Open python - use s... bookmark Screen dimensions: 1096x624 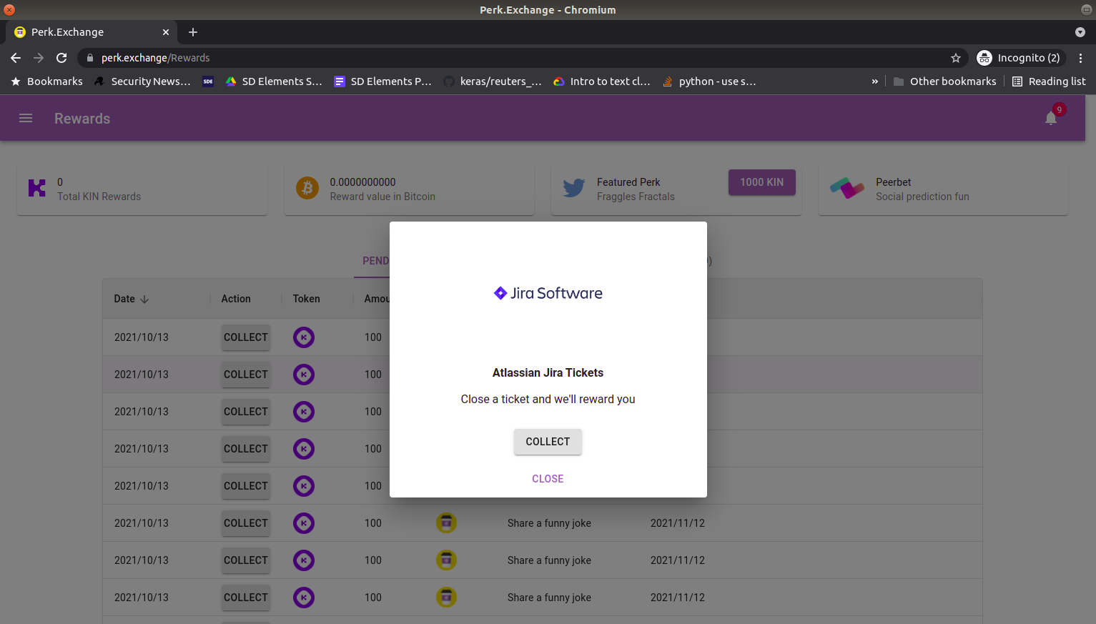click(x=709, y=81)
